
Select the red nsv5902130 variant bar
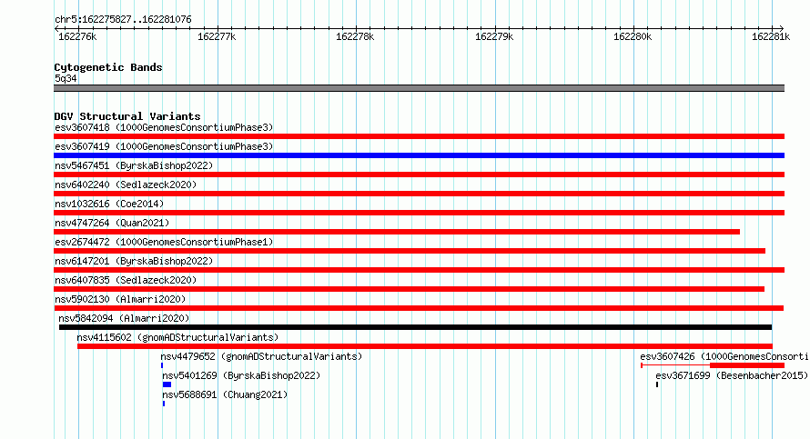[x=419, y=308]
